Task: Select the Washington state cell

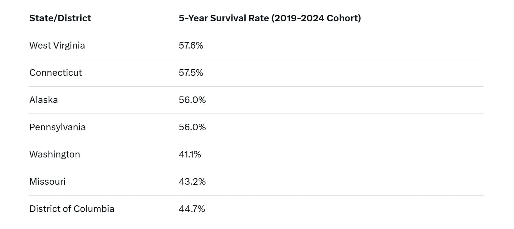Action: tap(55, 154)
